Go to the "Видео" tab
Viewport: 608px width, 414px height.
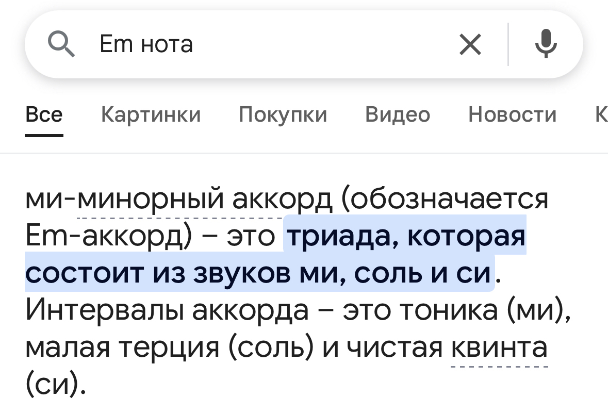pyautogui.click(x=397, y=114)
